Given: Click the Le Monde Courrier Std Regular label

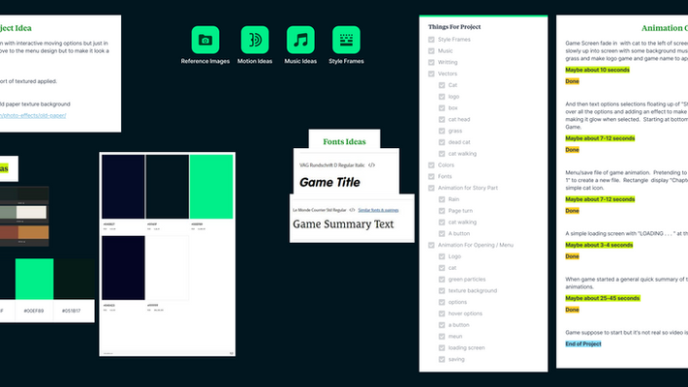Looking at the screenshot, I should (x=320, y=210).
